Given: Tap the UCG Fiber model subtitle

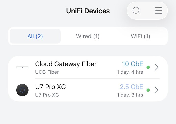Looking at the screenshot, I should [x=47, y=72].
